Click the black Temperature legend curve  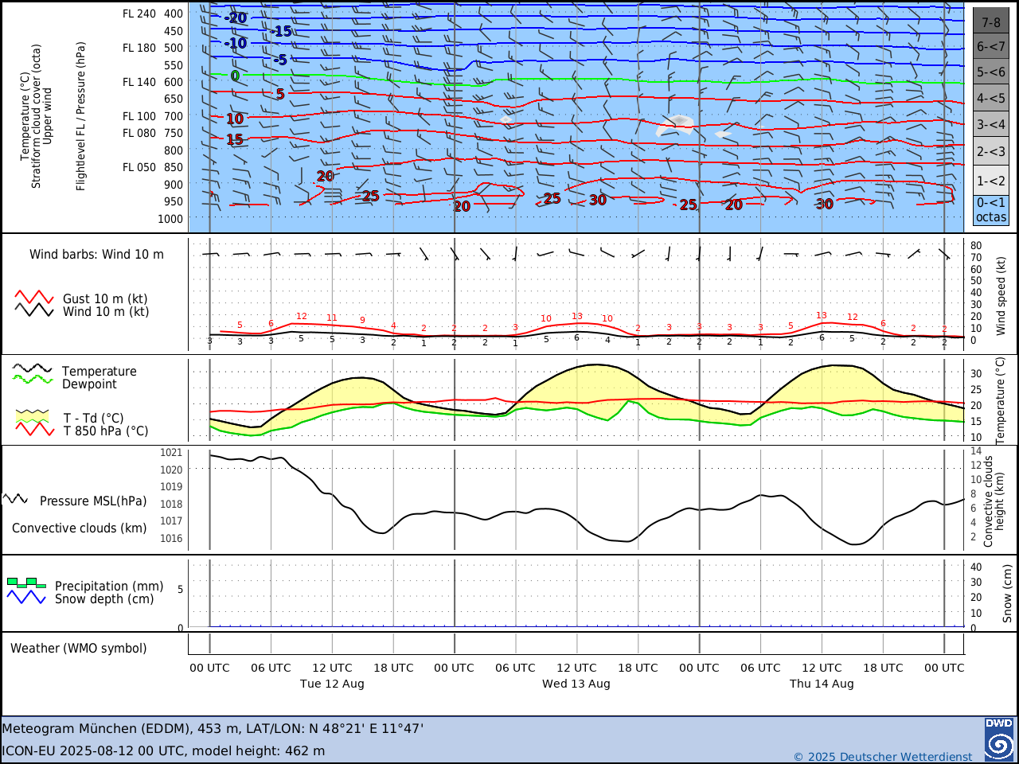click(33, 369)
